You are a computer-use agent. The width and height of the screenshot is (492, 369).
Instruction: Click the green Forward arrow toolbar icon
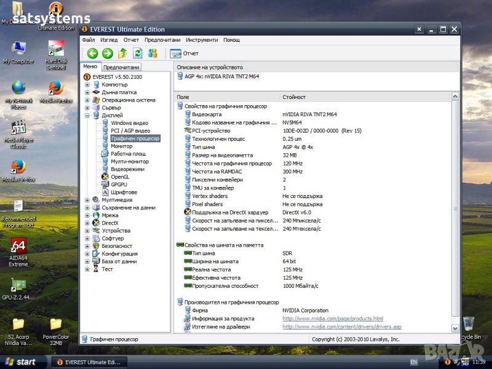107,54
